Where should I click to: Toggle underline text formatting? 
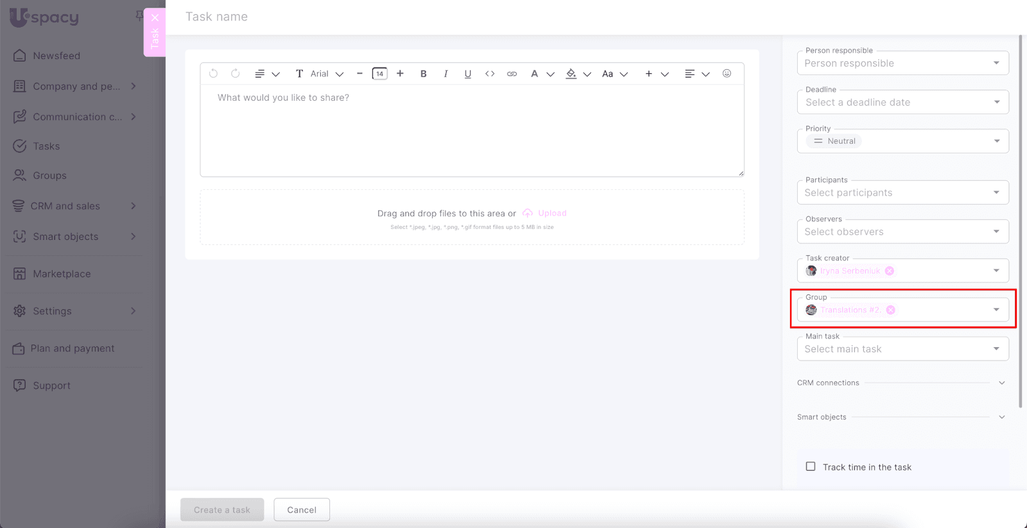[x=467, y=74]
